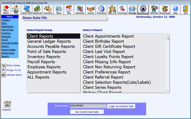
Task: Select Point of Sale Reports group
Action: coord(54,51)
